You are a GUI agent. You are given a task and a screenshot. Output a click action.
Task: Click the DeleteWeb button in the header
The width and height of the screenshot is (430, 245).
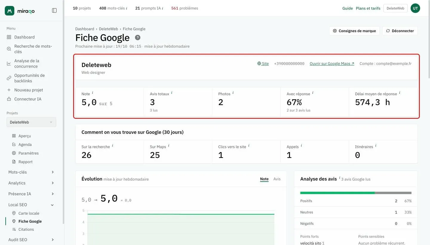pos(395,8)
